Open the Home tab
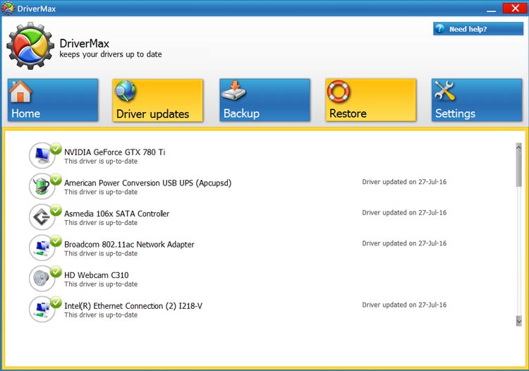 [53, 100]
